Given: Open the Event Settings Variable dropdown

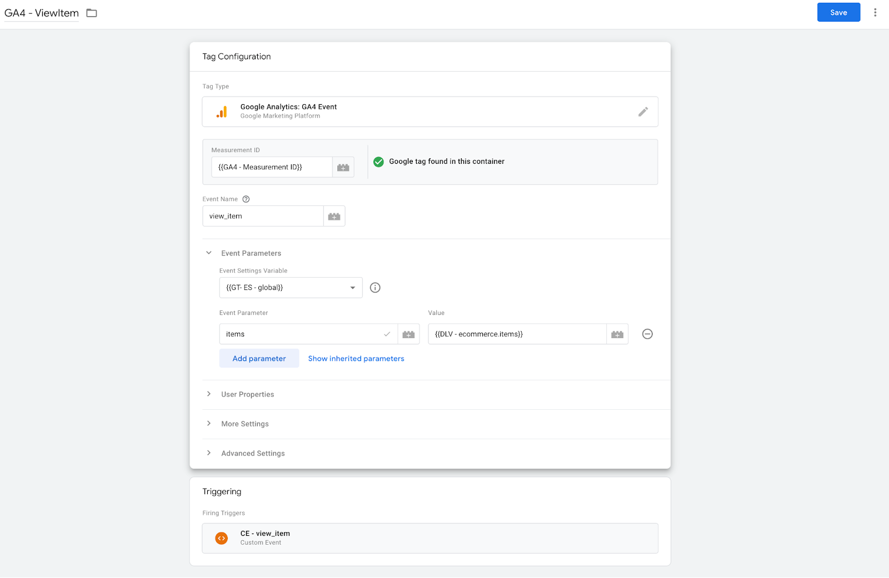Looking at the screenshot, I should [x=352, y=288].
